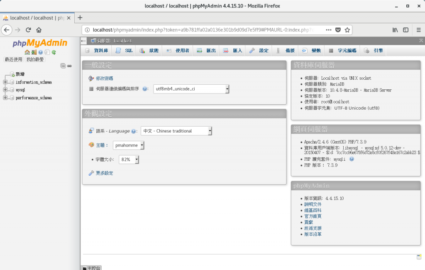The height and width of the screenshot is (270, 425).
Task: Click the logout door icon
Action: pyautogui.click(x=34, y=52)
